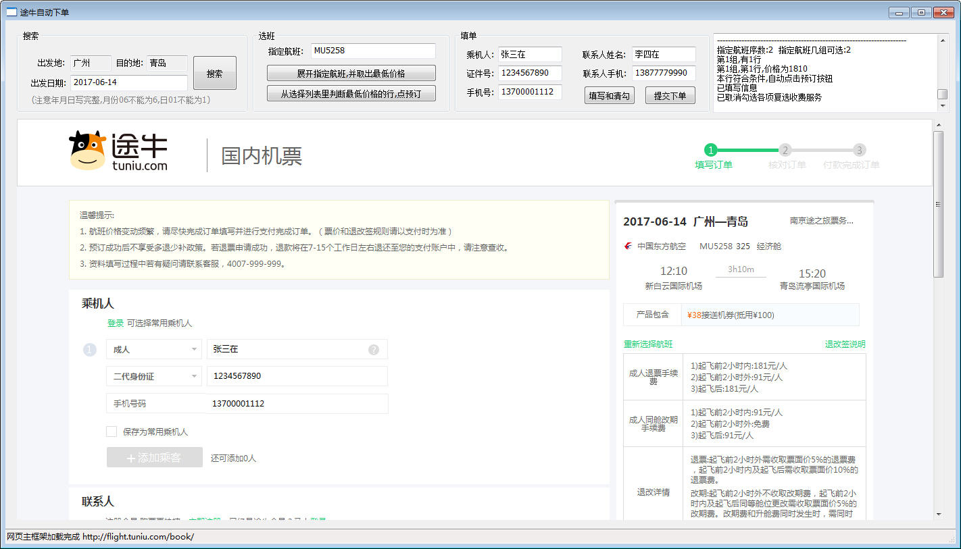
Task: Click 成人退票手续费 table cell
Action: click(x=654, y=377)
